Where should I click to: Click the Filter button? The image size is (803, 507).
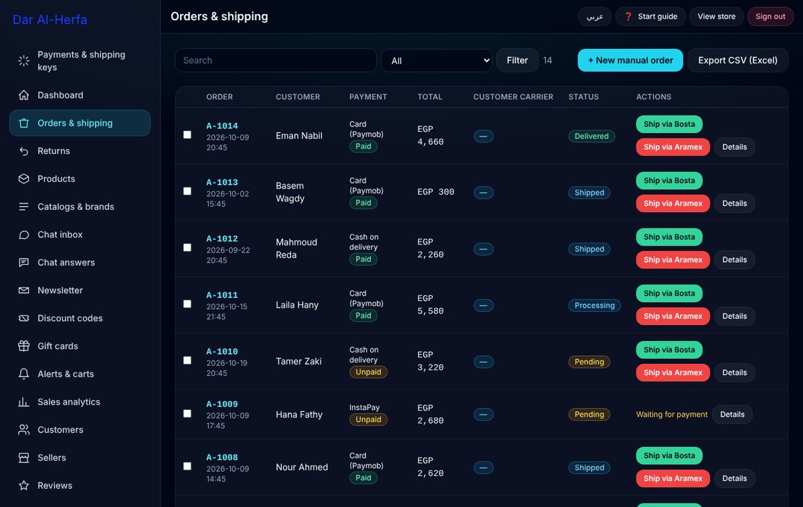pyautogui.click(x=517, y=60)
